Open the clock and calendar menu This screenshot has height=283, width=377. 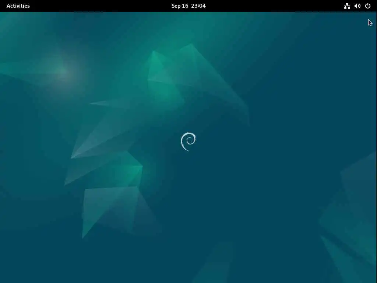[x=188, y=6]
